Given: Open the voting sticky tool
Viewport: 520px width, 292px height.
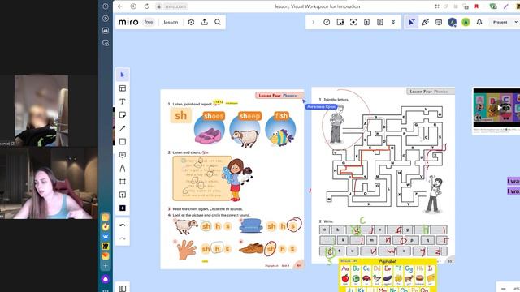Looking at the screenshot, I should point(340,22).
